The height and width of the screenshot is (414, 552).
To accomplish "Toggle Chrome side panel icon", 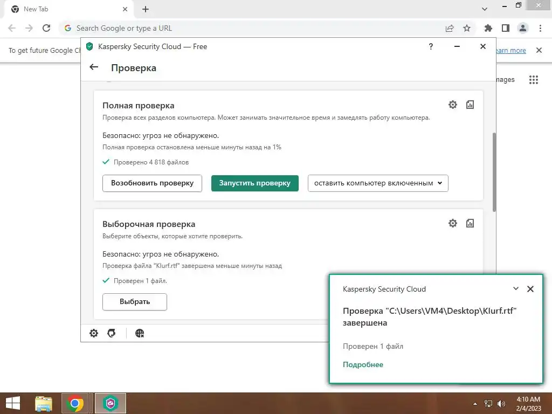I will point(506,28).
